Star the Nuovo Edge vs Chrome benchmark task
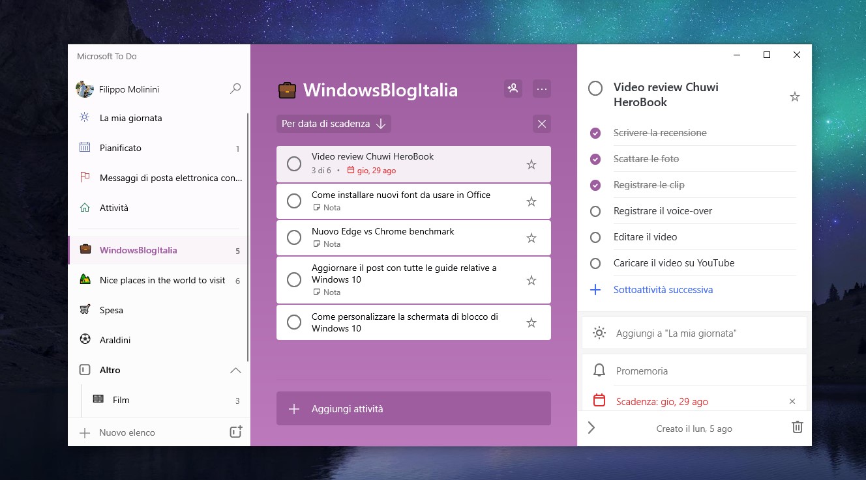 tap(531, 238)
